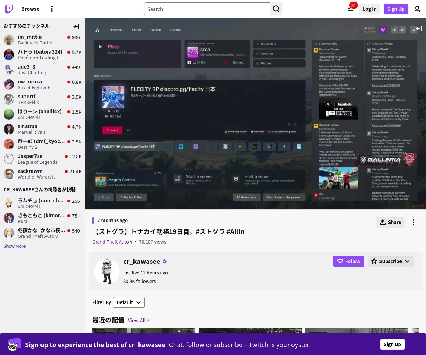Click the cr_kawasee channel avatar
This screenshot has width=426, height=355.
[106, 271]
